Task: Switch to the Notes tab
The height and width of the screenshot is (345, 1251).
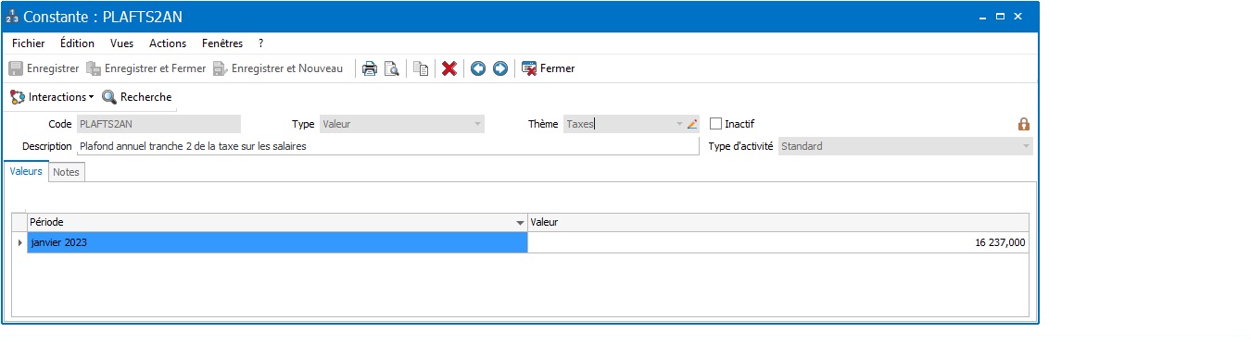Action: 67,173
